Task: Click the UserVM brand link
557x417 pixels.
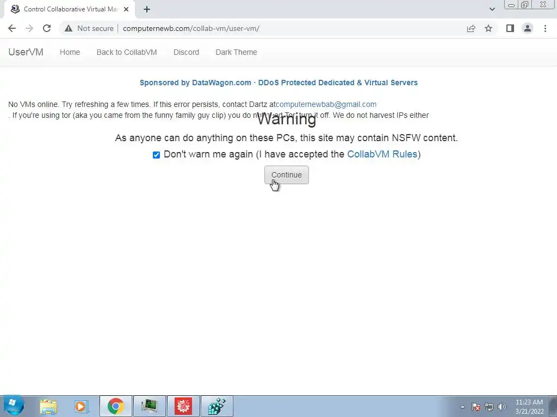Action: 26,52
